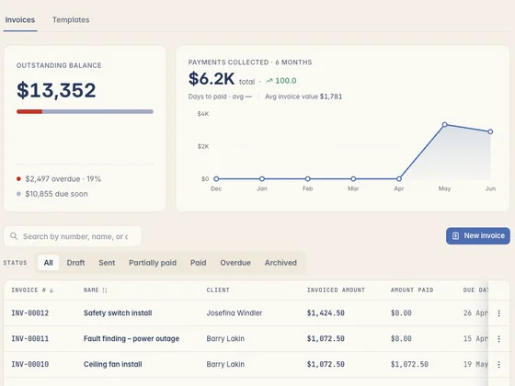The image size is (515, 386).
Task: Filter invoices by Sent status
Action: [x=107, y=263]
